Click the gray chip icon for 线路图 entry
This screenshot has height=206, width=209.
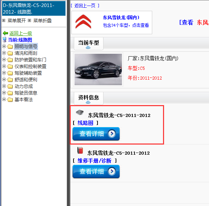point(80,112)
